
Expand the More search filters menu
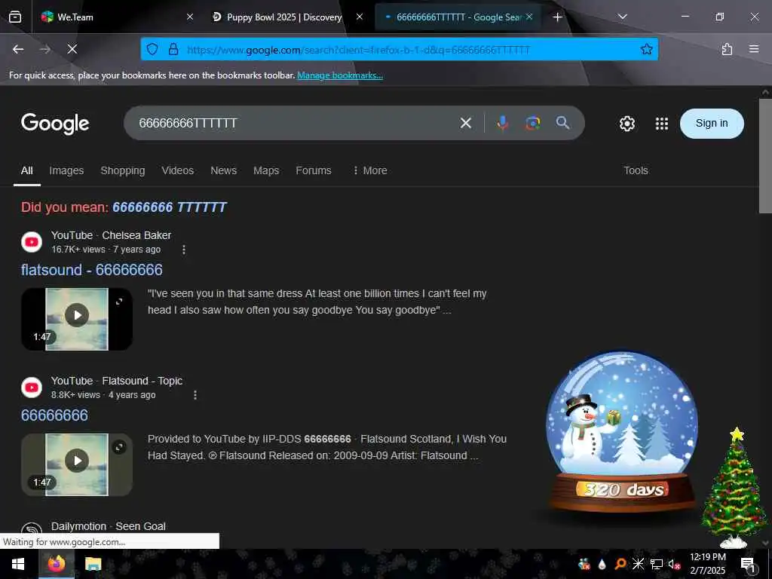point(369,170)
